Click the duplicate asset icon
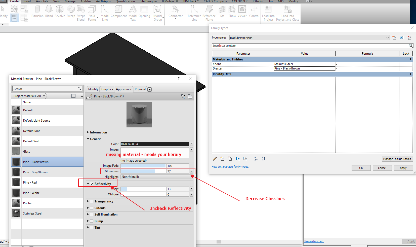416x247 pixels. pyautogui.click(x=190, y=96)
